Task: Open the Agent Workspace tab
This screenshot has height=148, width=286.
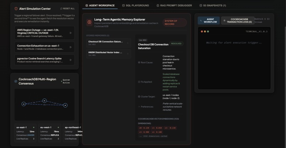Action: (100, 5)
